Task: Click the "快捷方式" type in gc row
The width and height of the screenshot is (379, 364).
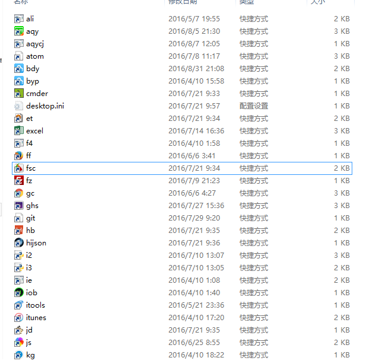Action: pos(254,193)
